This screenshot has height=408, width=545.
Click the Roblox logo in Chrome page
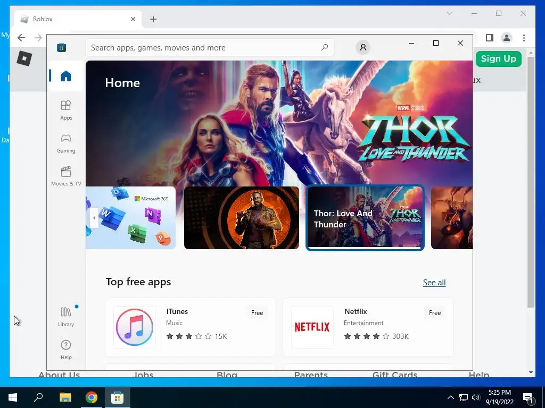pos(24,58)
